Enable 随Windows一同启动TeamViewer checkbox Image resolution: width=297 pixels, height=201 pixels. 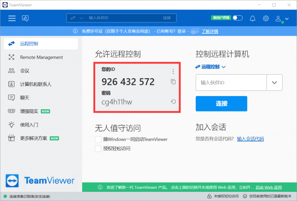(x=98, y=139)
